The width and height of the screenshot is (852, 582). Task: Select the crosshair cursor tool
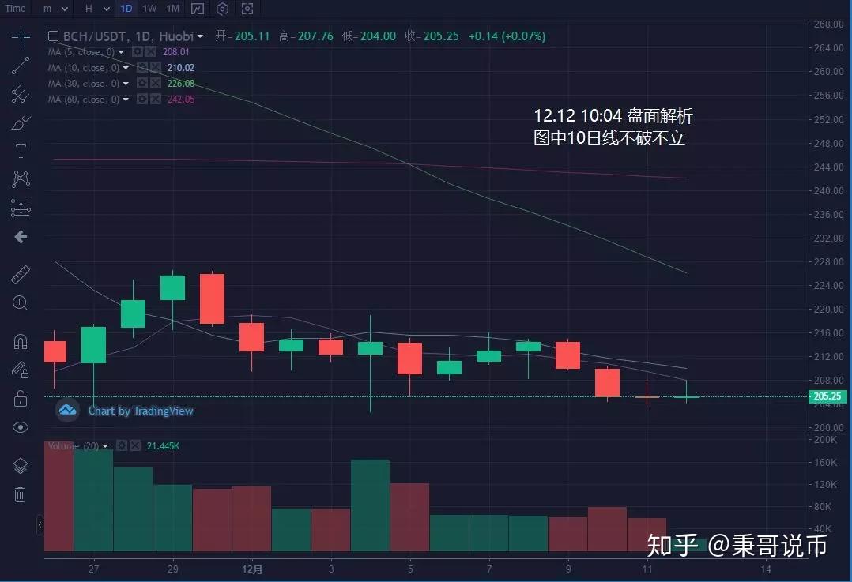point(21,37)
